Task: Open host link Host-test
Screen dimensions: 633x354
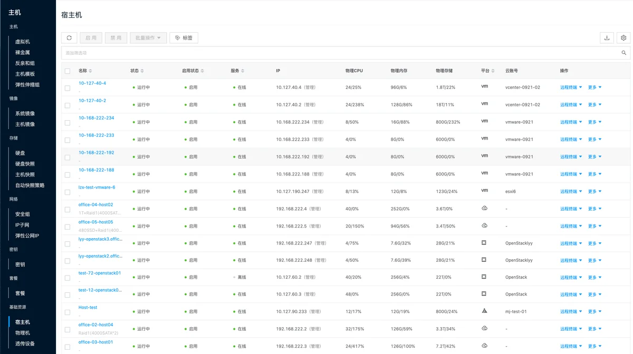Action: click(88, 307)
